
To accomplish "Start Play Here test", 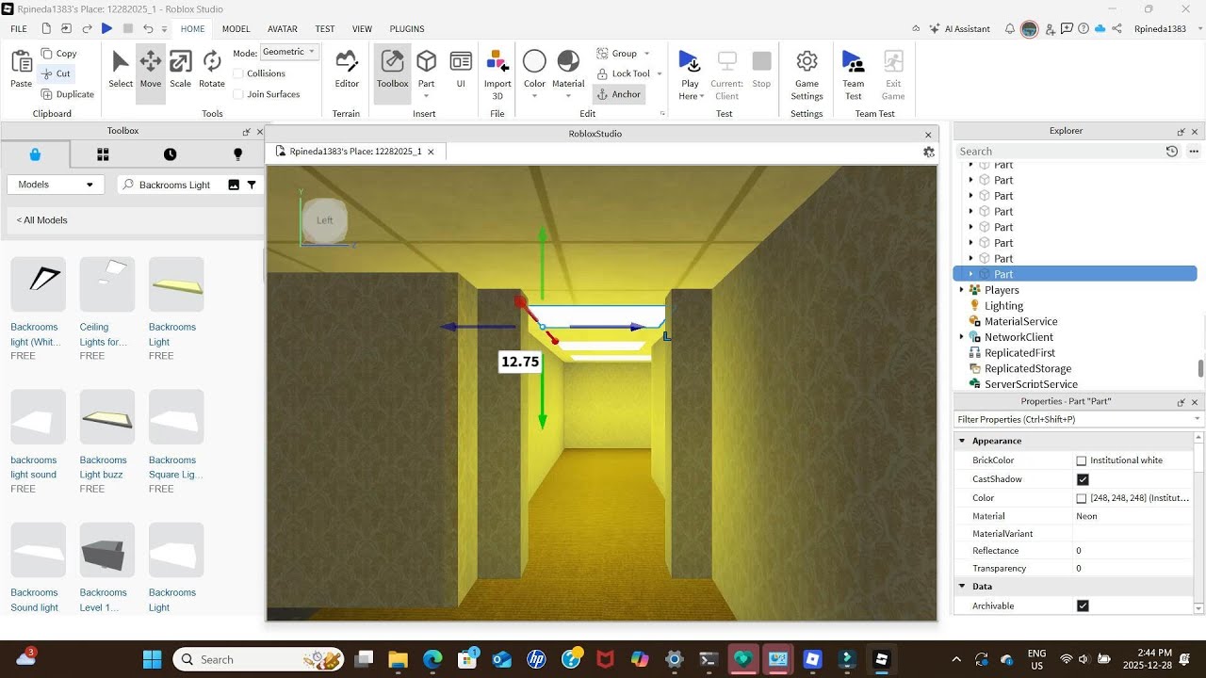I will point(691,74).
